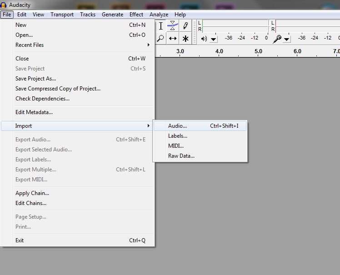The height and width of the screenshot is (275, 340).
Task: Select the Draw pencil tool
Action: (185, 25)
